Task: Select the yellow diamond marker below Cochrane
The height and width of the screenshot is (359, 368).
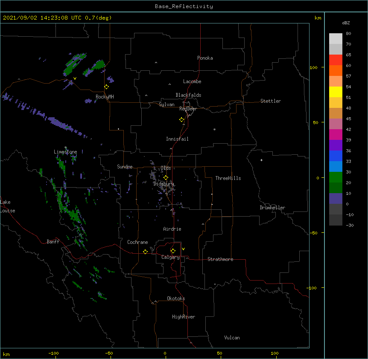Action: click(145, 252)
